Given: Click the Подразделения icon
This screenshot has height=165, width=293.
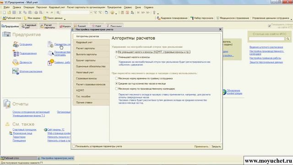Looking at the screenshot, I should 16,53.
